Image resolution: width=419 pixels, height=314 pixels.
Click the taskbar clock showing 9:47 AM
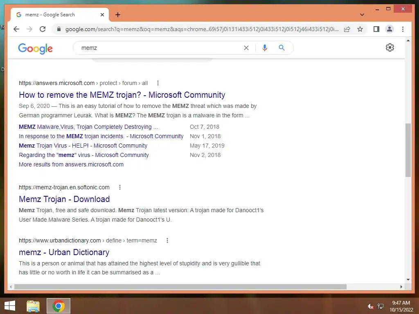coord(401,306)
